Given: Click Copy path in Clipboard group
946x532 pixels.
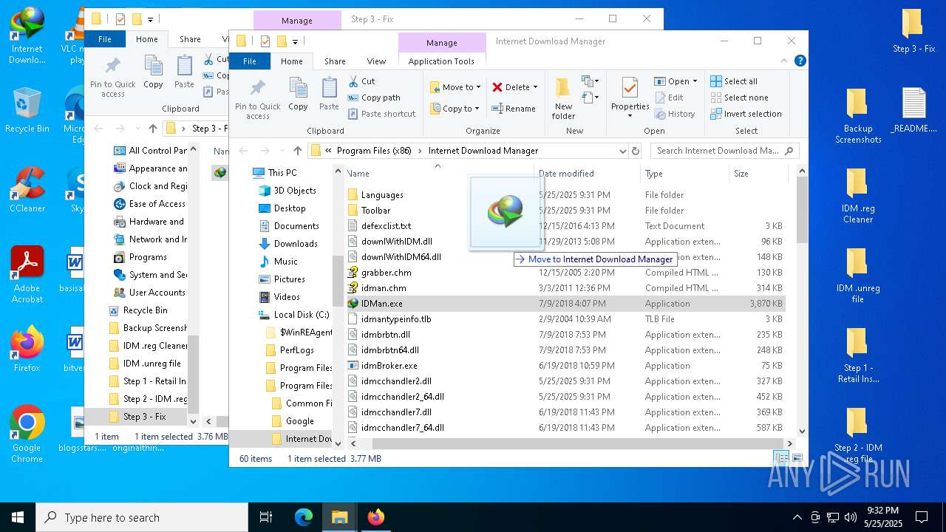Looking at the screenshot, I should [373, 98].
